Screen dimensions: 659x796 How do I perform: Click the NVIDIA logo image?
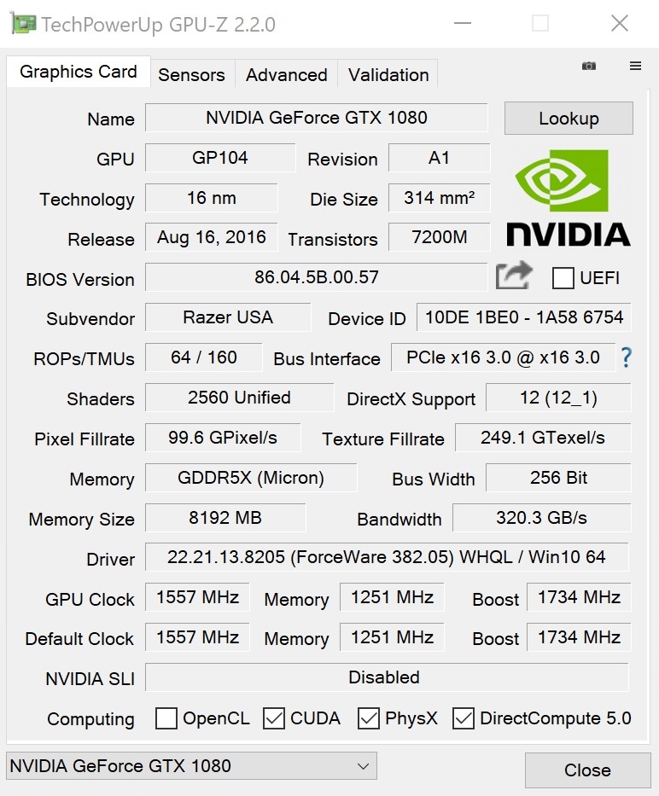click(568, 197)
